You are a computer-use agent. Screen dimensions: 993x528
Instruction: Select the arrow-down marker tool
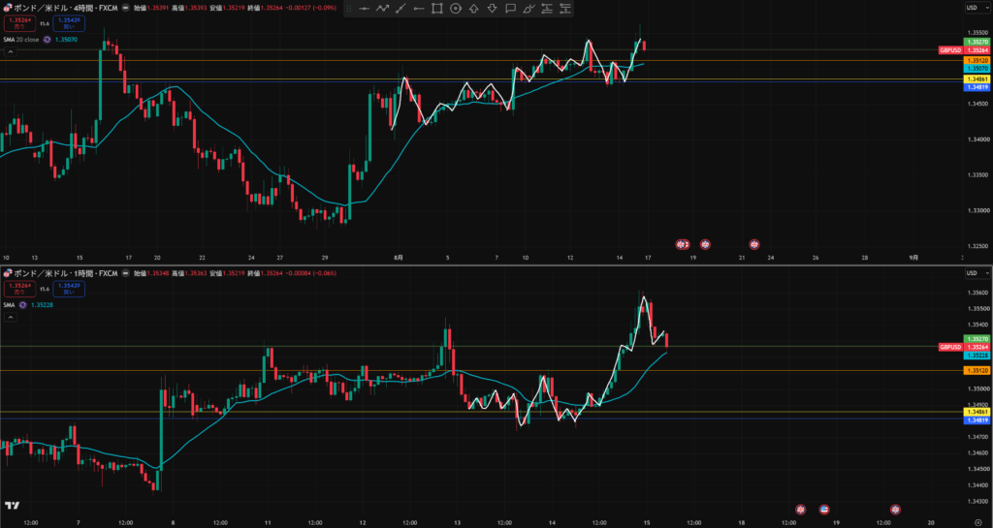[x=492, y=8]
